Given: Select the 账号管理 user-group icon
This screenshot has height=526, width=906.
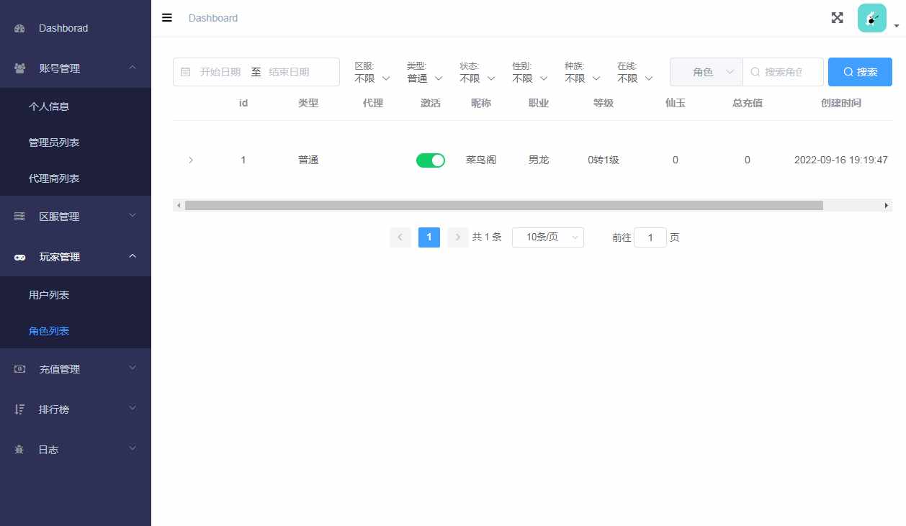Looking at the screenshot, I should click(19, 68).
